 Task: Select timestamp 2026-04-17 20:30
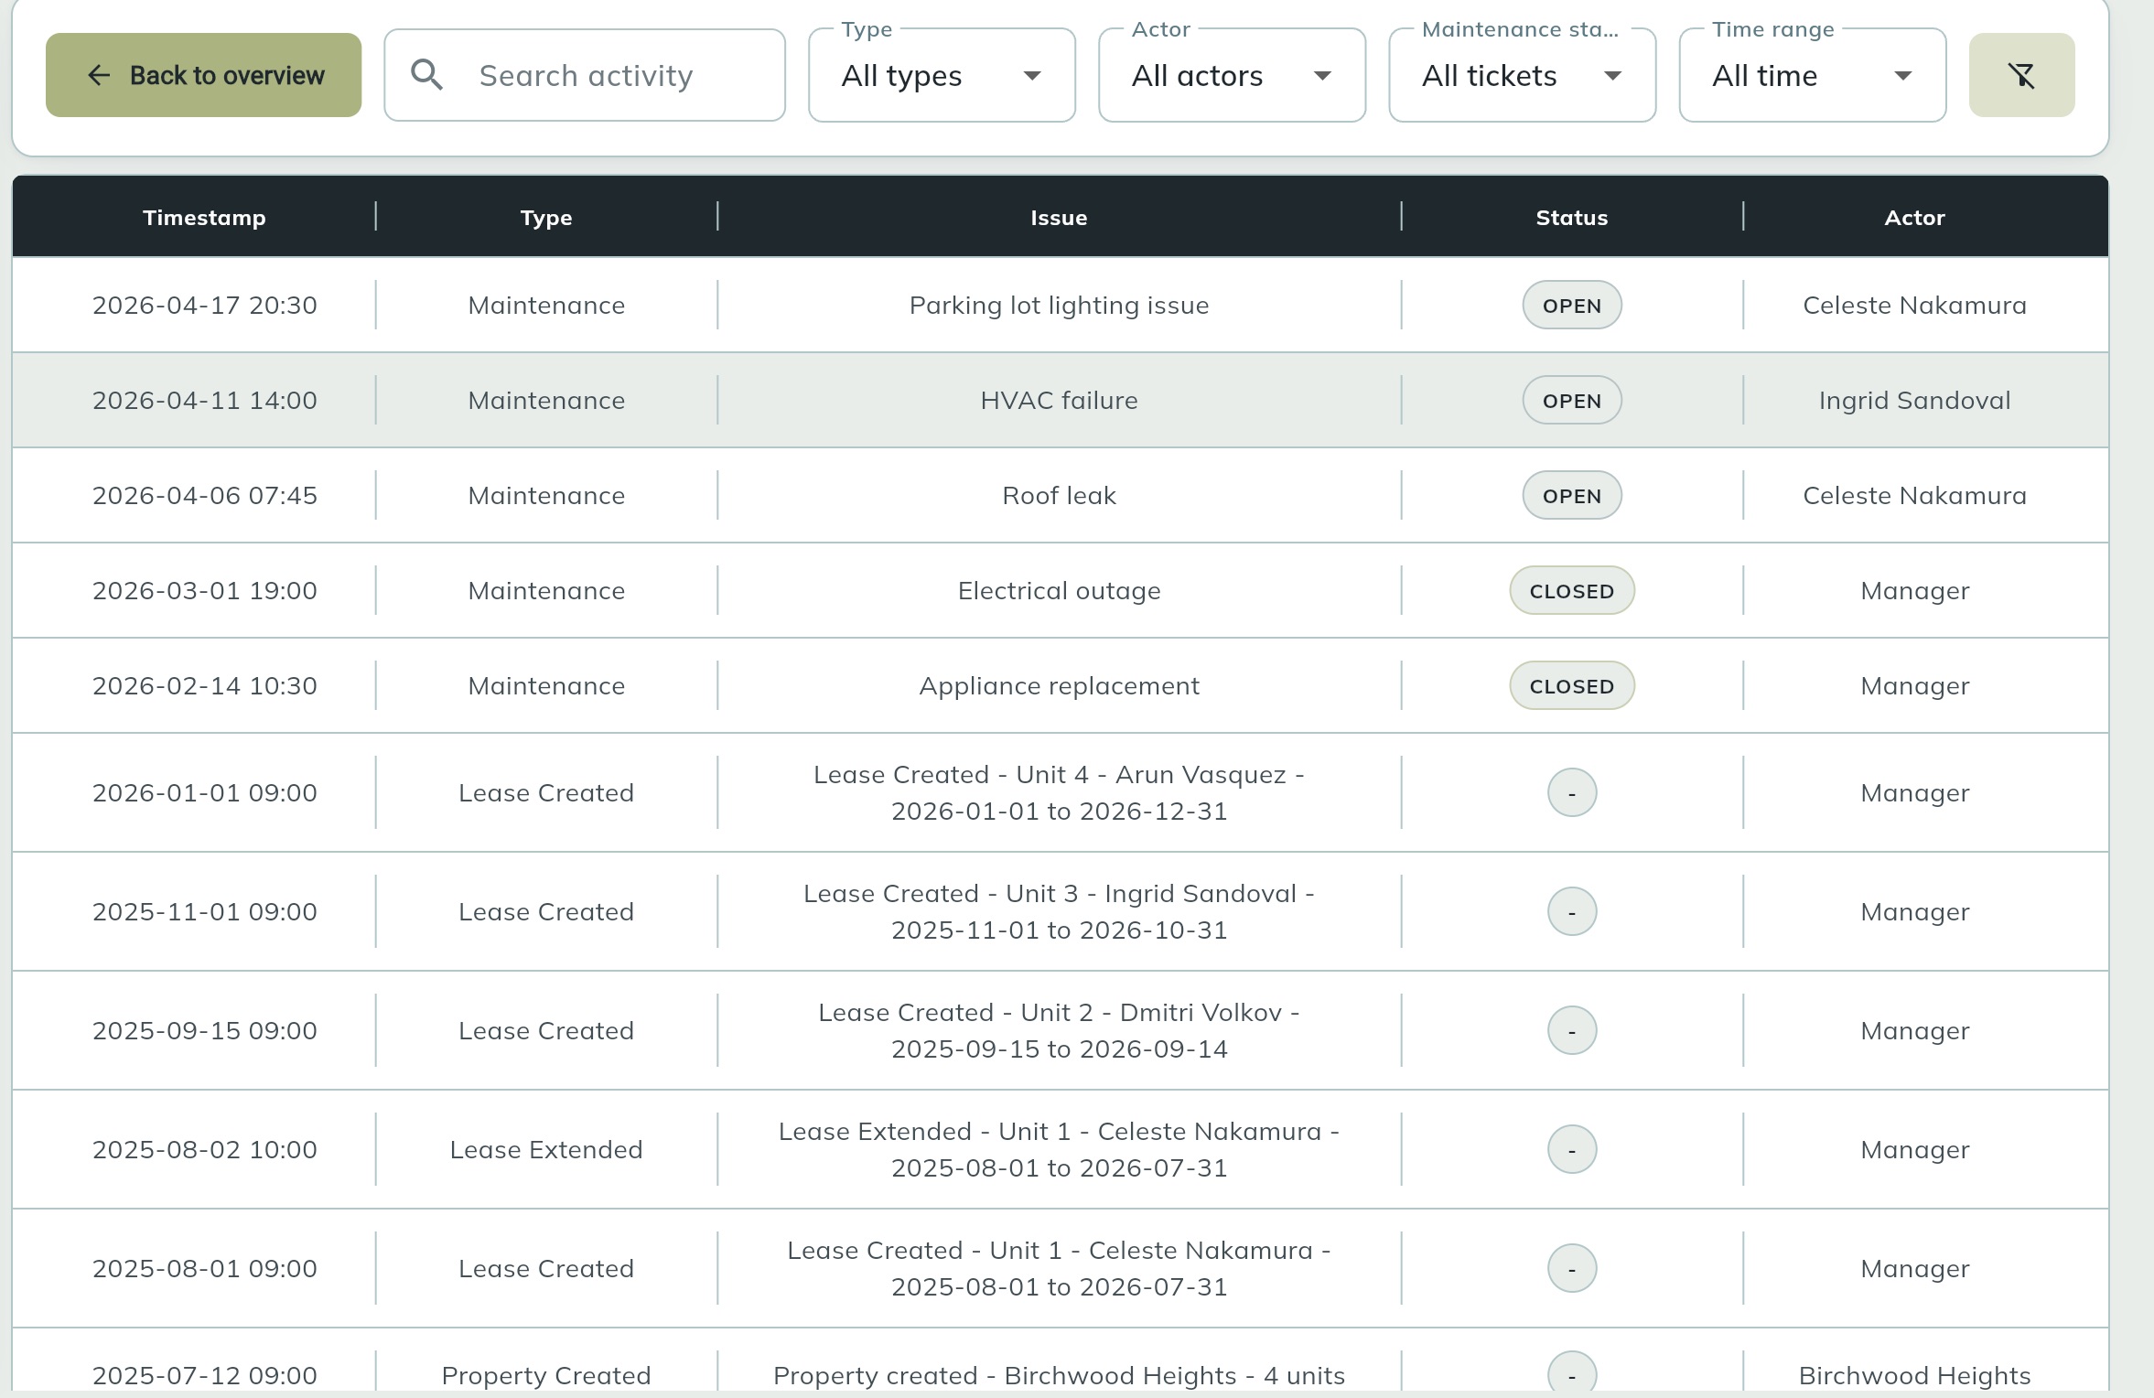[204, 306]
